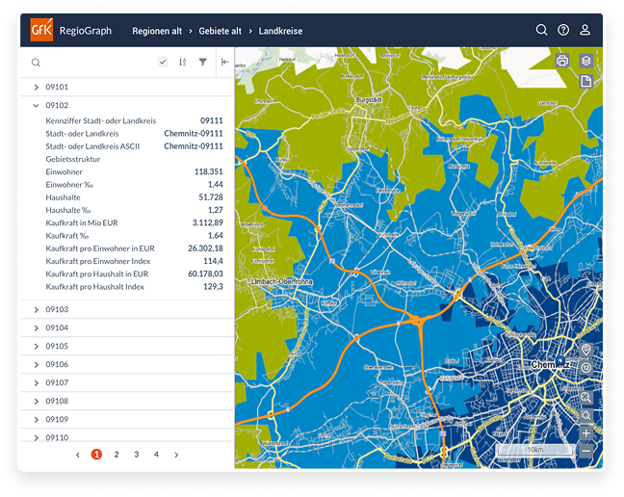Print the current map view
This screenshot has width=624, height=497.
coord(562,62)
